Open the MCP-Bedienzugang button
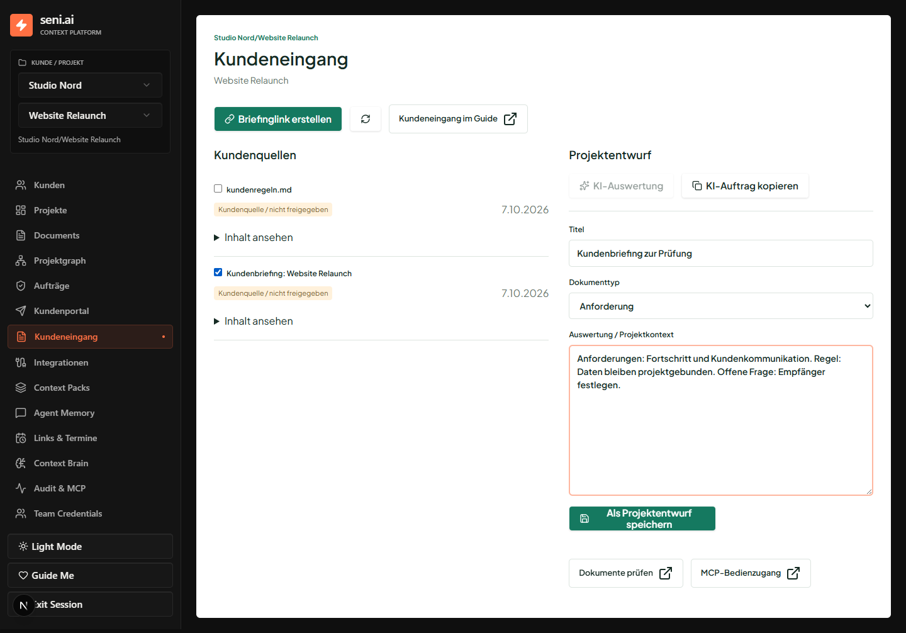This screenshot has width=906, height=633. (751, 573)
